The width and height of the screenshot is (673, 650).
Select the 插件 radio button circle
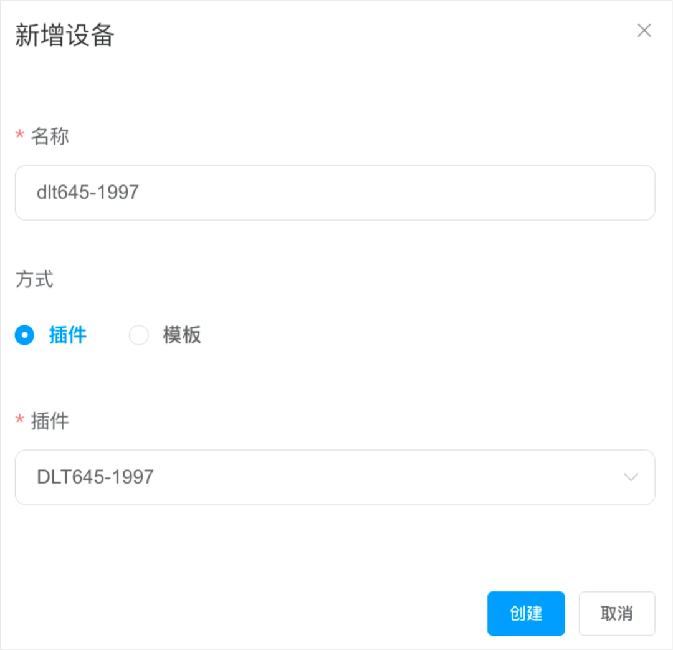[x=24, y=335]
